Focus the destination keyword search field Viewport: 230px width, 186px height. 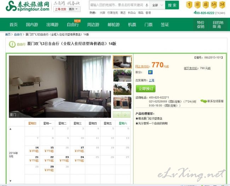pos(117,5)
